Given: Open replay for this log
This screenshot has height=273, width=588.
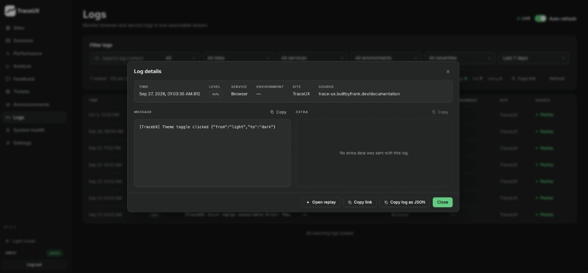Looking at the screenshot, I should tap(321, 202).
